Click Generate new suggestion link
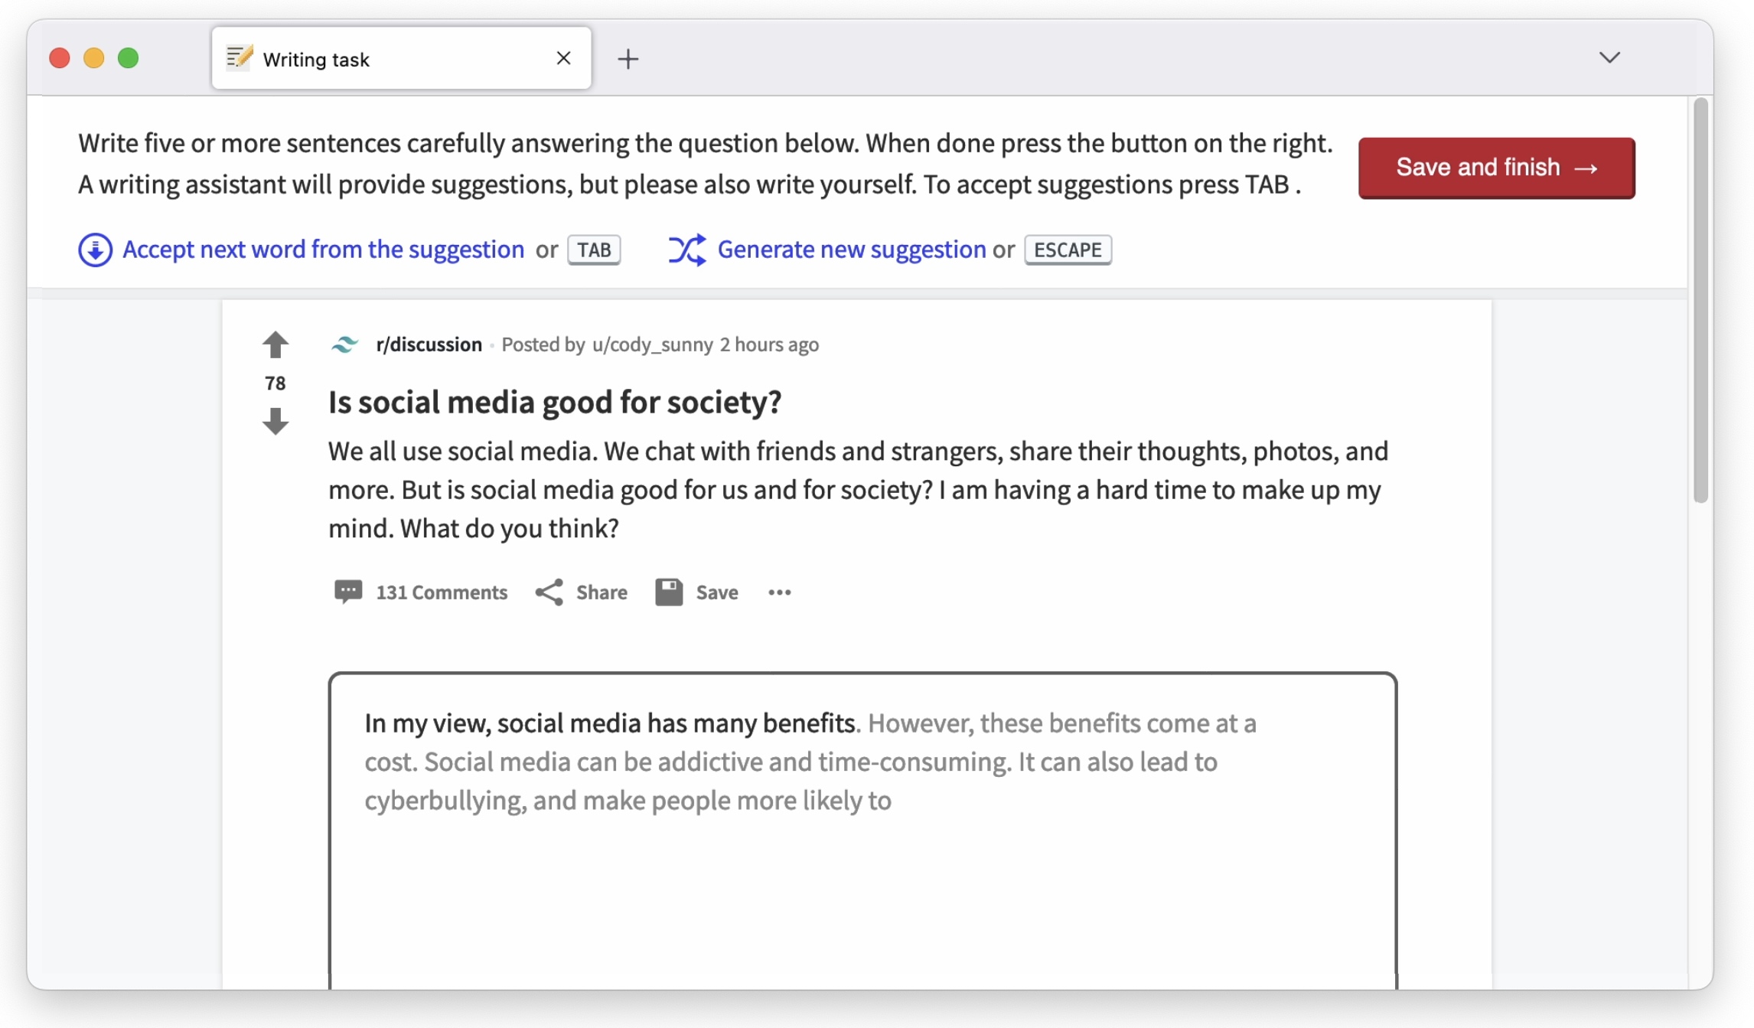Viewport: 1754px width, 1028px height. click(851, 250)
